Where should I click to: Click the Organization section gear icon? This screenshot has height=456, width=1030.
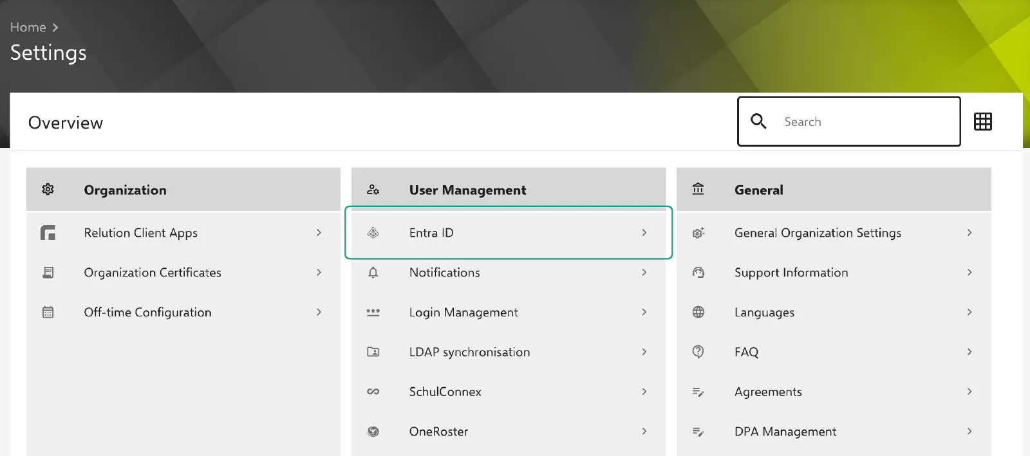[48, 189]
